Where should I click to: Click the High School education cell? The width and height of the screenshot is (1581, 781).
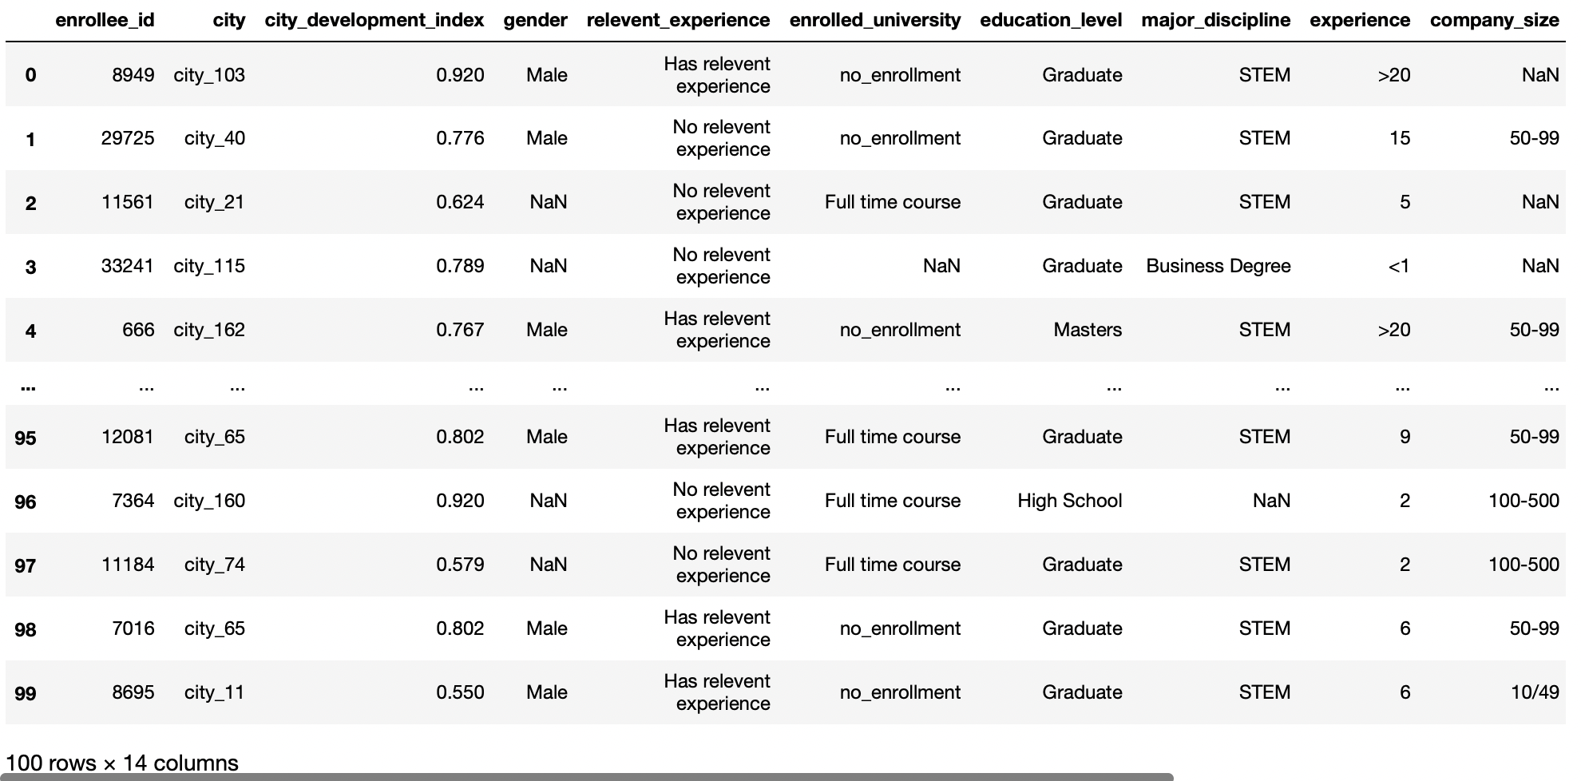[1069, 501]
